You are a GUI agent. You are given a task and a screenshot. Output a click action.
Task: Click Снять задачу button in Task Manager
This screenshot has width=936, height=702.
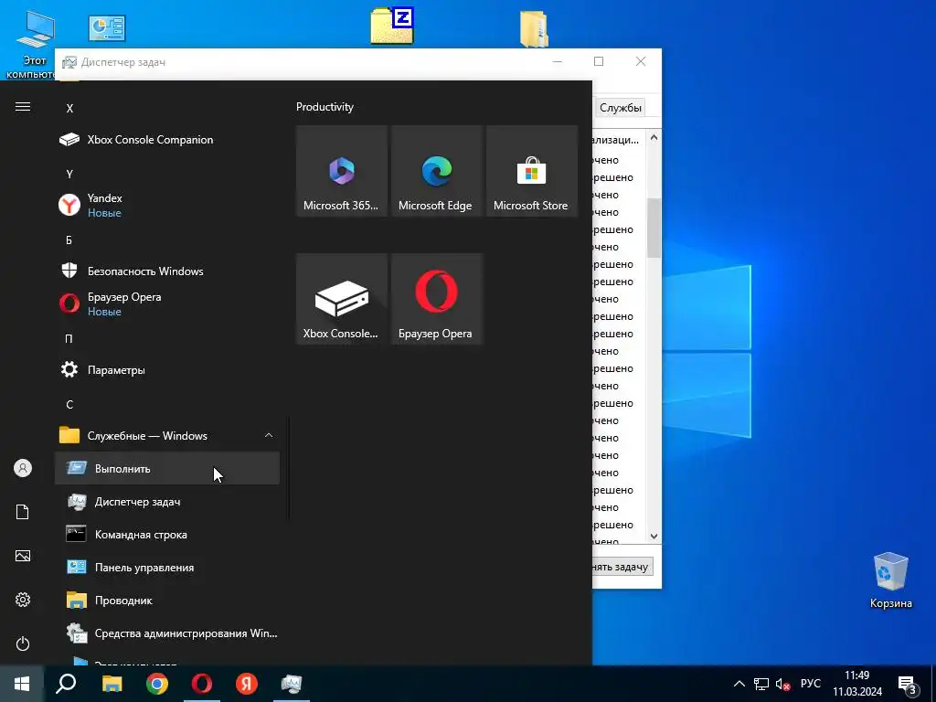pyautogui.click(x=622, y=567)
